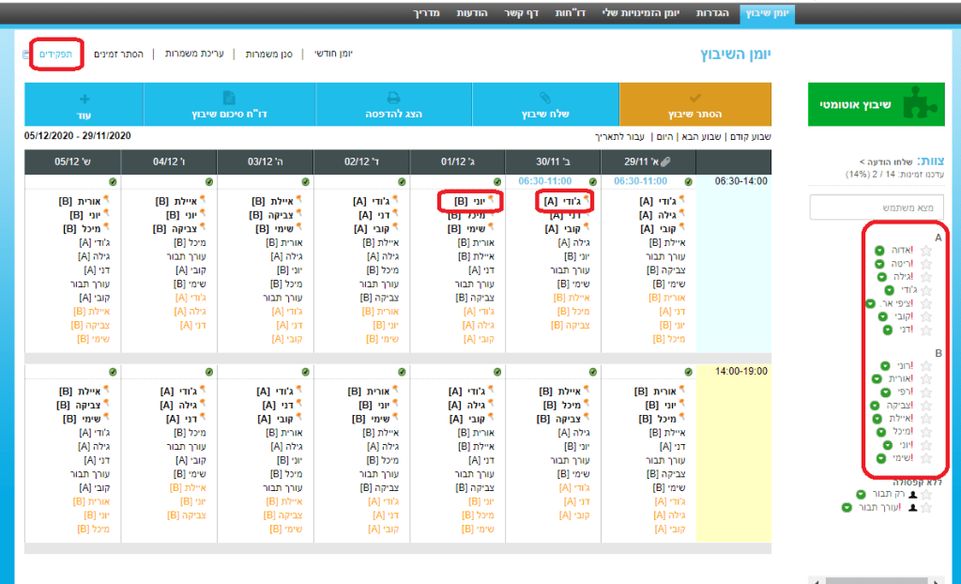Click the pin icon beside ג'ודי on Sunday 29/11
This screenshot has height=584, width=961.
[x=682, y=200]
